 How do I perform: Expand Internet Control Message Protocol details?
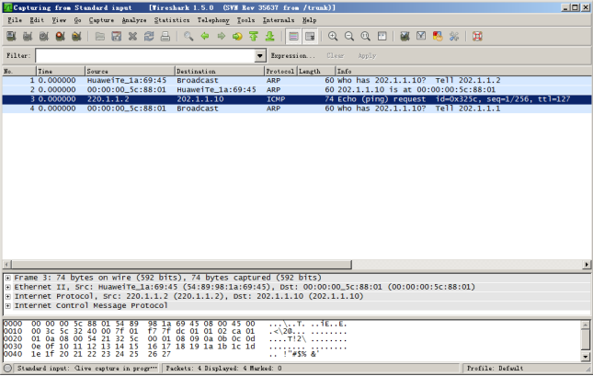coord(7,305)
